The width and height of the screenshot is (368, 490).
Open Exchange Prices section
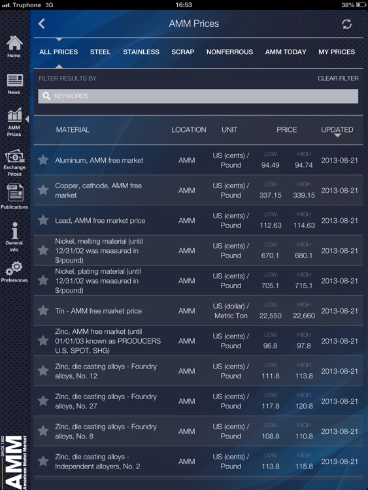coord(14,163)
